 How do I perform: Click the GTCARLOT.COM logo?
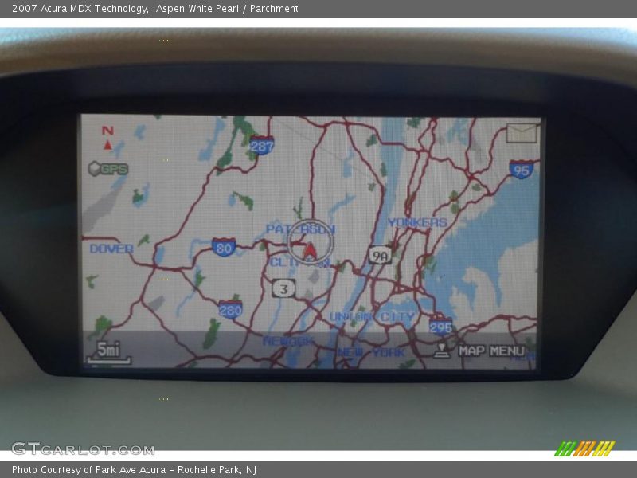point(84,449)
